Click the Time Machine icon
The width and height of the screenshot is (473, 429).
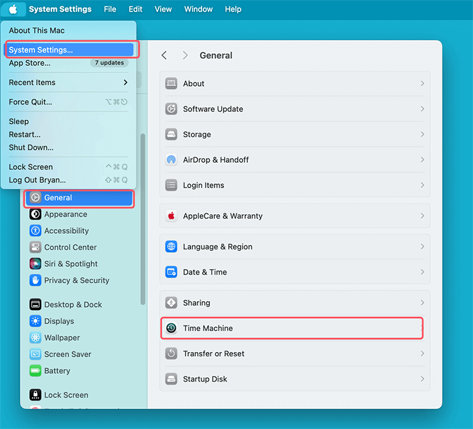click(x=171, y=328)
